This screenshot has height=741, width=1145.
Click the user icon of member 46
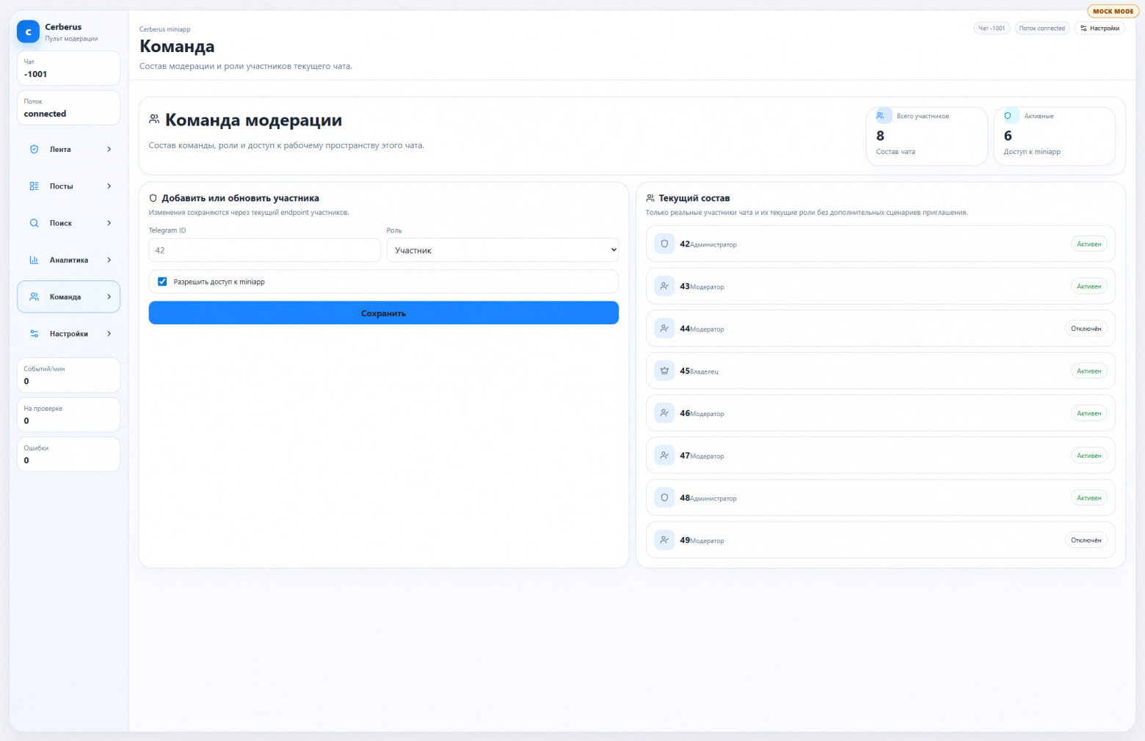[x=664, y=413]
